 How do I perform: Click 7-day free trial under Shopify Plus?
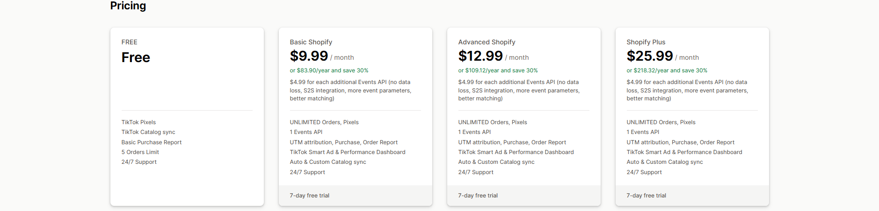pyautogui.click(x=646, y=196)
